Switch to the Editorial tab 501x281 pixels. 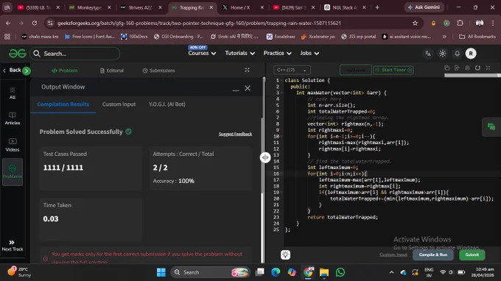pos(112,71)
